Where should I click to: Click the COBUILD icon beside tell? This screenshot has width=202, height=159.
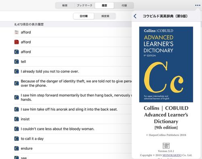[x=17, y=62]
